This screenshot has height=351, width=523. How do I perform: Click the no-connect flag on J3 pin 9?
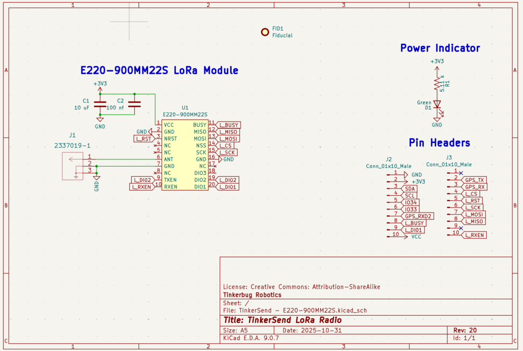coord(461,228)
